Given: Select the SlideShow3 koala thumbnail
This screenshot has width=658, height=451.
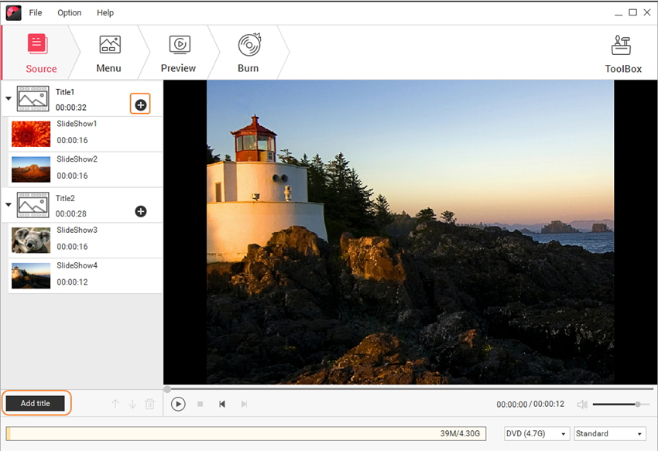Looking at the screenshot, I should point(31,240).
